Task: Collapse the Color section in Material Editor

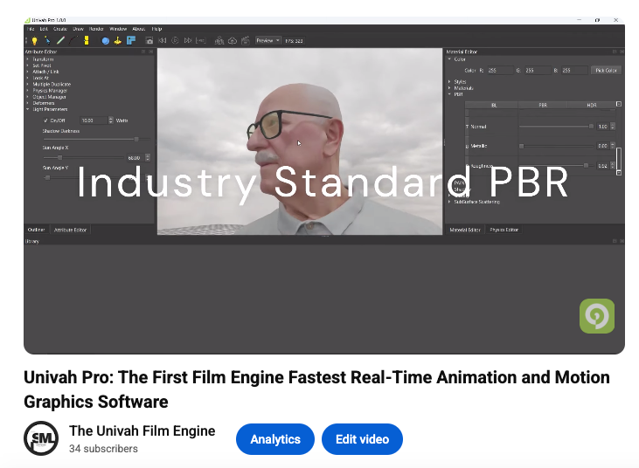Action: click(x=449, y=59)
